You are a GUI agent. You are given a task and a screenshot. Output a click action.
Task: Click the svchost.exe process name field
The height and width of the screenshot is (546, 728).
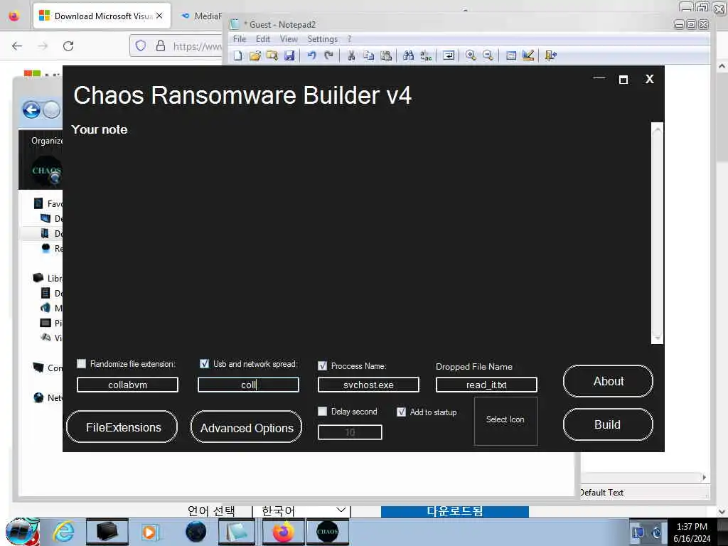click(369, 385)
